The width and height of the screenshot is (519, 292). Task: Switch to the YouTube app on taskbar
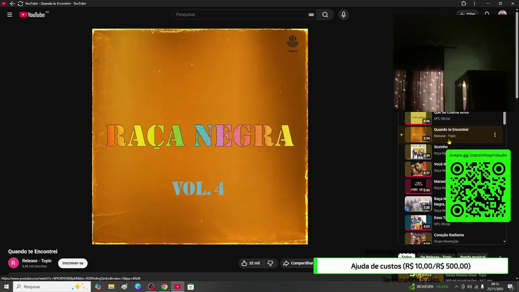click(178, 287)
